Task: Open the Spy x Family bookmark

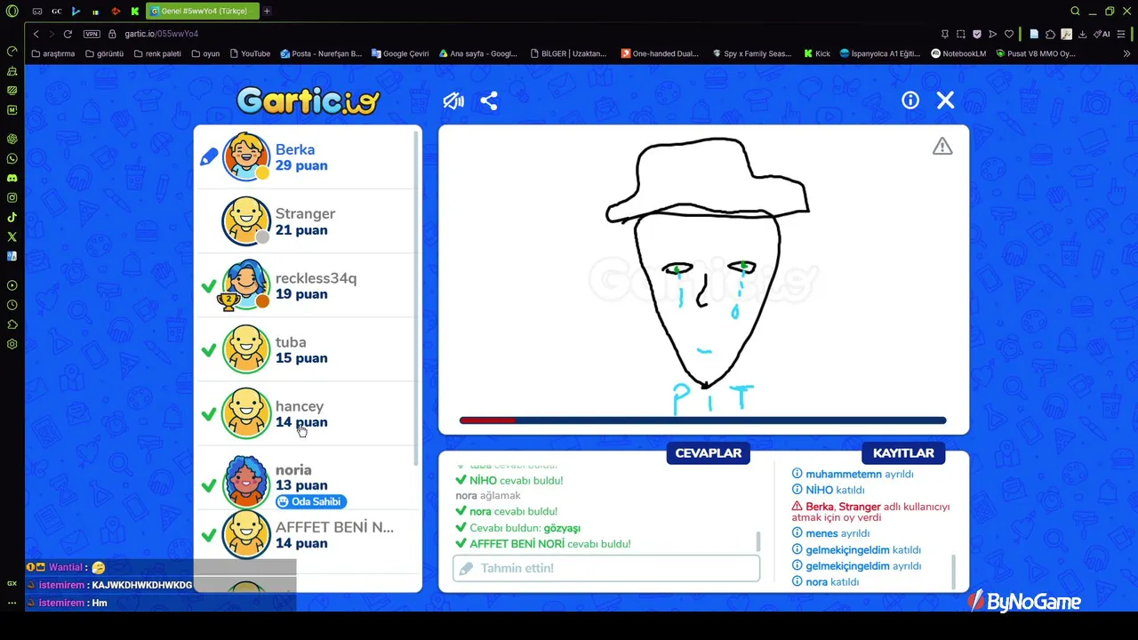Action: (752, 53)
